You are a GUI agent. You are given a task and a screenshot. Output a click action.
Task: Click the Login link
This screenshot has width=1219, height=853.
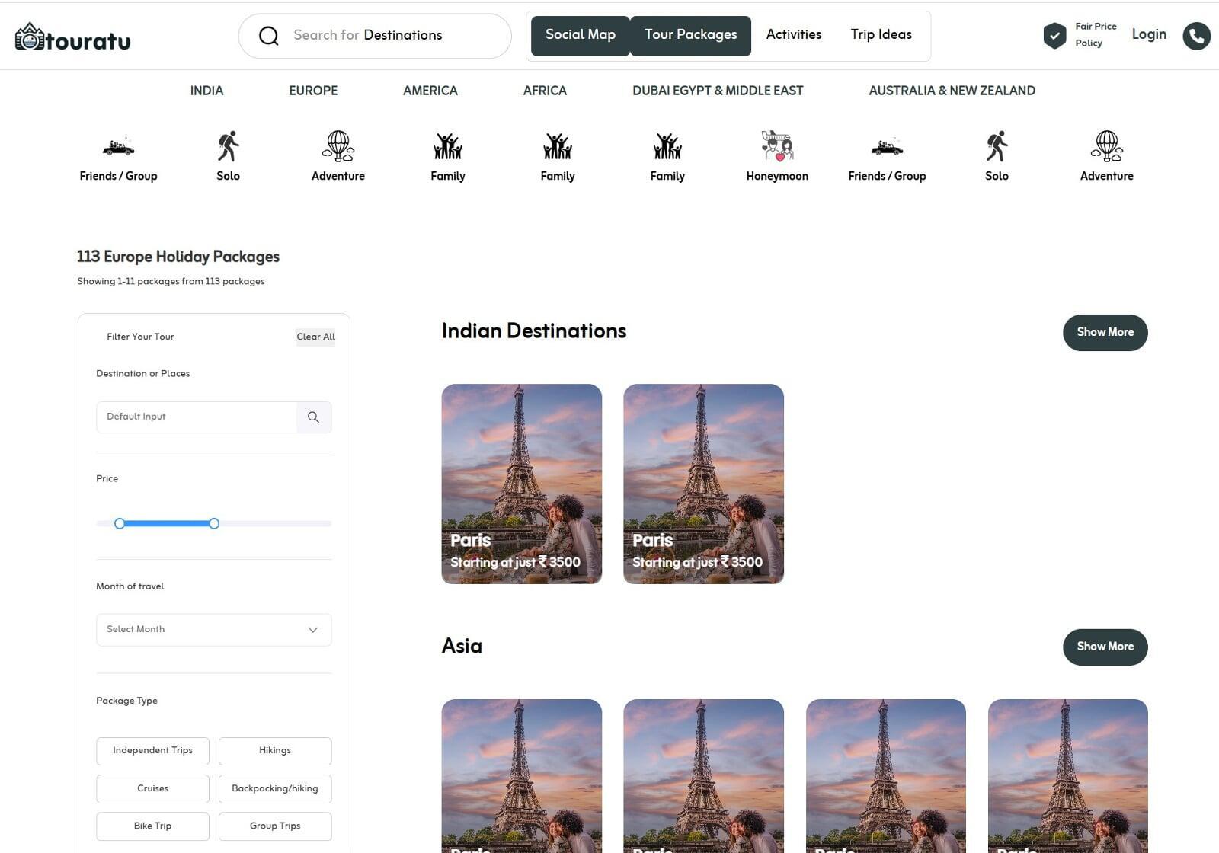coord(1149,34)
